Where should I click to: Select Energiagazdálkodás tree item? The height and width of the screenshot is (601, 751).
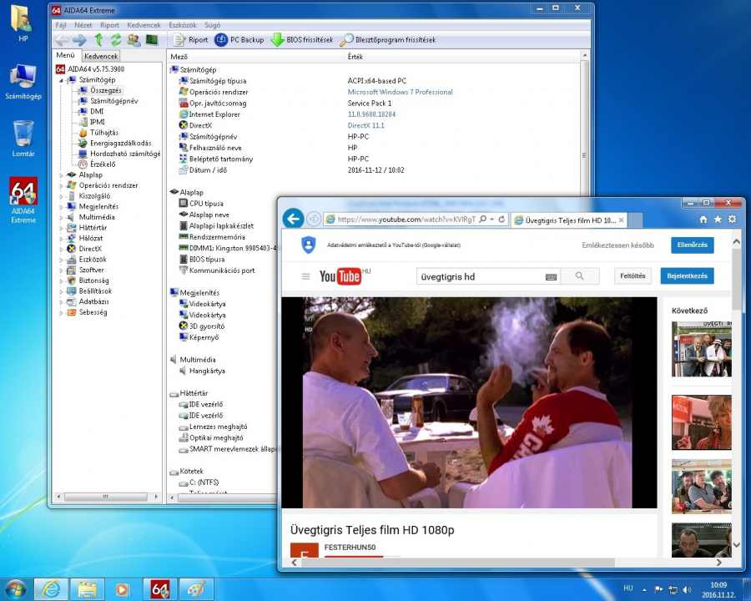pos(120,143)
